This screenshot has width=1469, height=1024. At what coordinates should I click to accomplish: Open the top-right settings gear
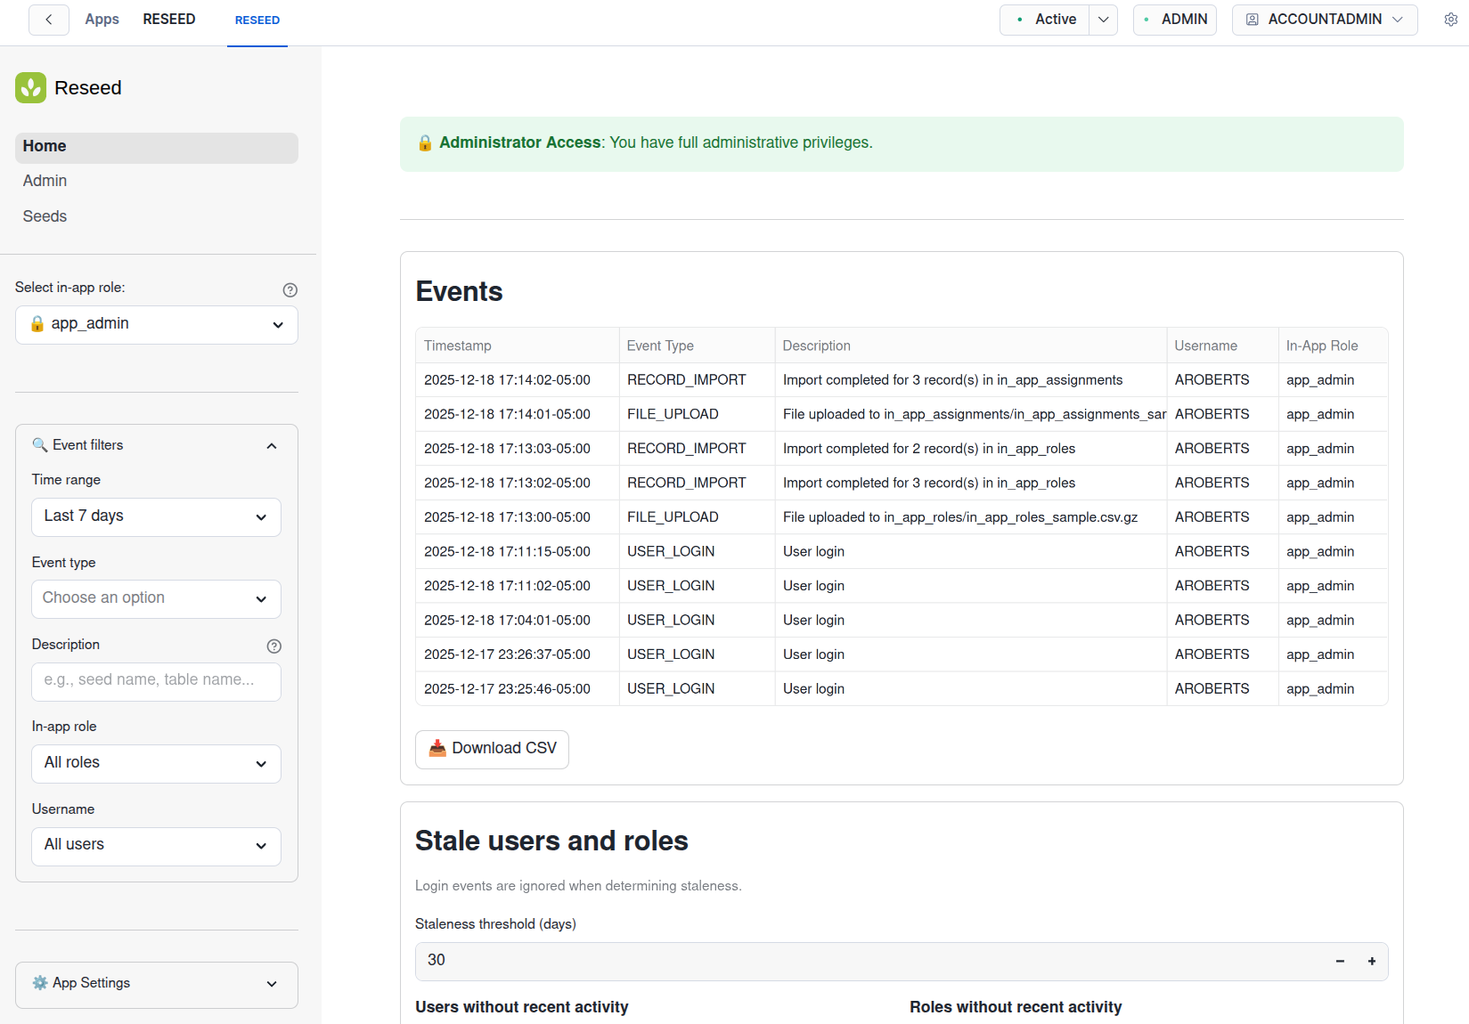pos(1450,19)
